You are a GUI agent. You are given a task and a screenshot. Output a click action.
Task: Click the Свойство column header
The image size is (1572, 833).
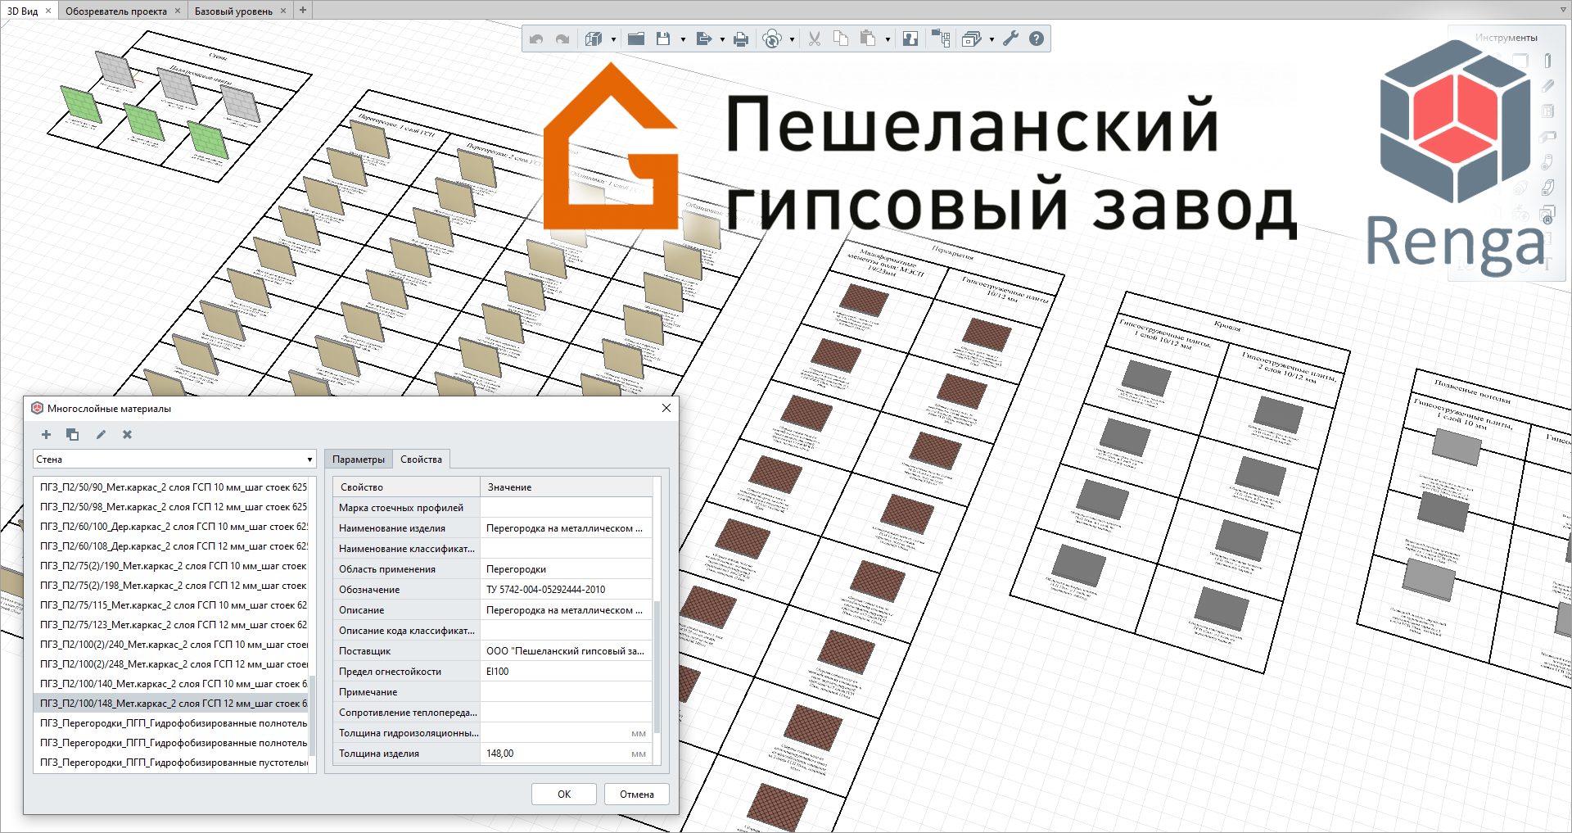[x=406, y=487]
